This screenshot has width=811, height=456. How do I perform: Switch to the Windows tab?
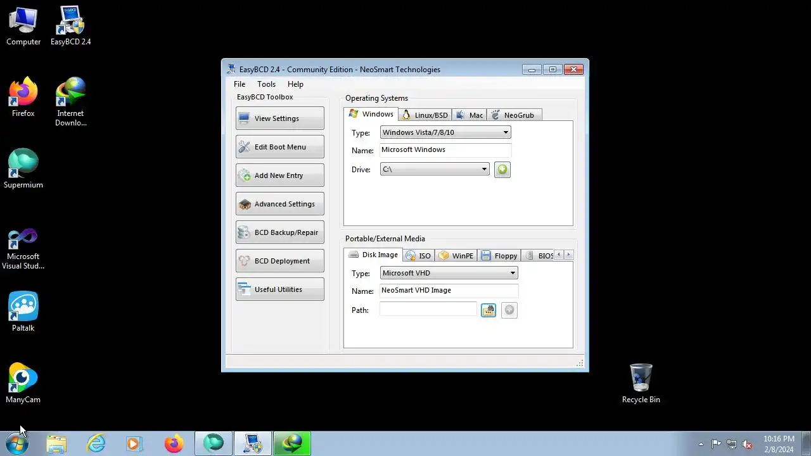point(371,114)
